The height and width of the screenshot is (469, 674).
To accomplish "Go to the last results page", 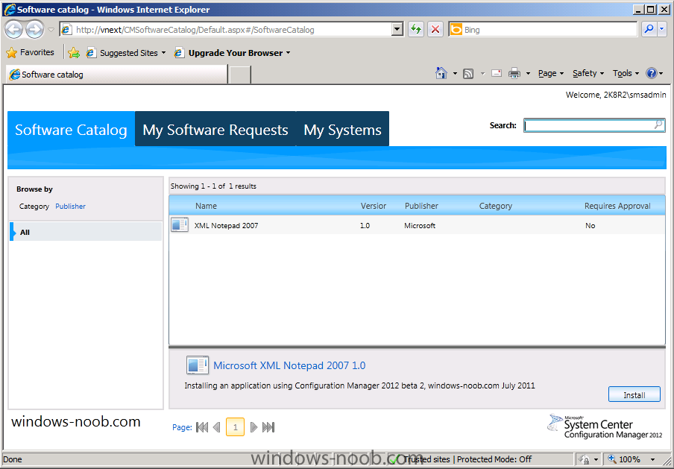I will [x=268, y=426].
